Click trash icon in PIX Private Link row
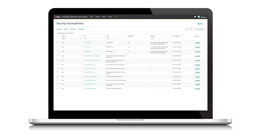Image resolution: width=261 pixels, height=139 pixels. point(196,89)
